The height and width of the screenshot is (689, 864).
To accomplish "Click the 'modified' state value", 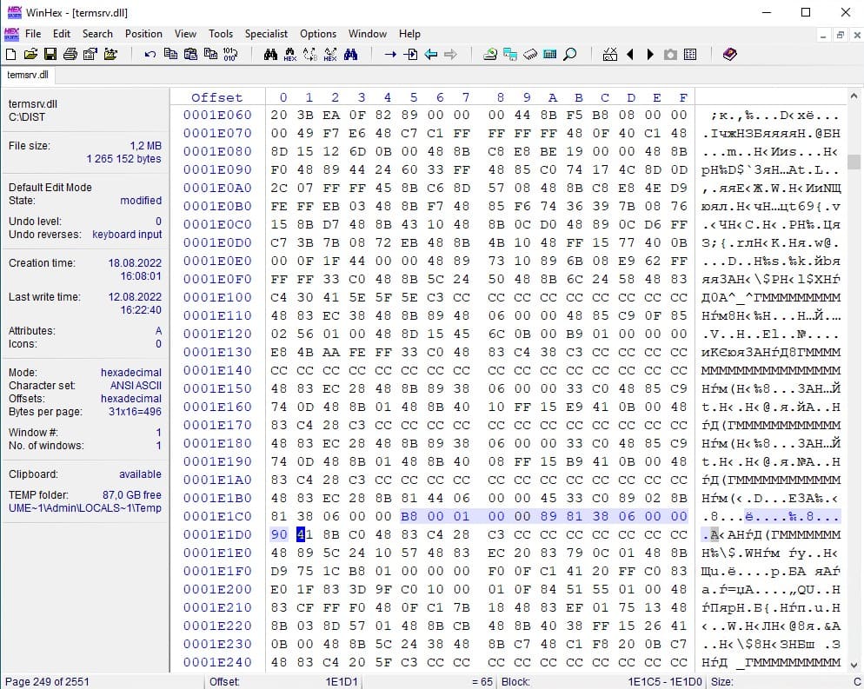I will [x=141, y=201].
